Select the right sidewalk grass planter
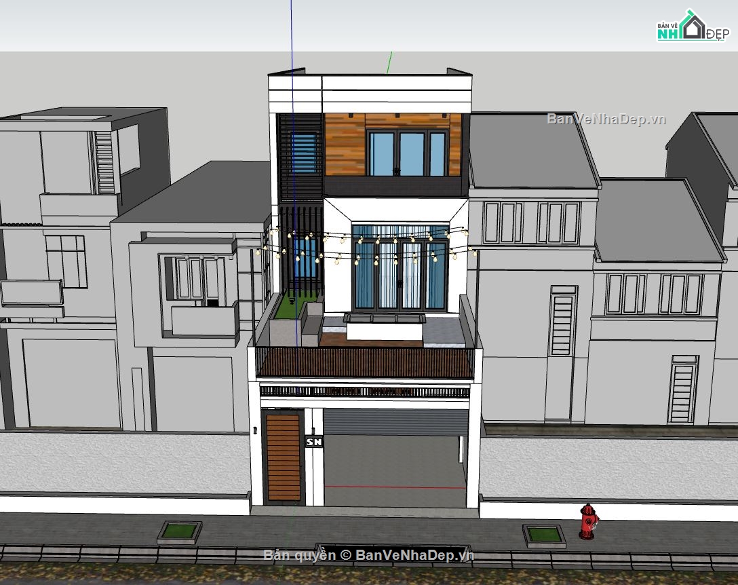The image size is (738, 585). [x=544, y=536]
